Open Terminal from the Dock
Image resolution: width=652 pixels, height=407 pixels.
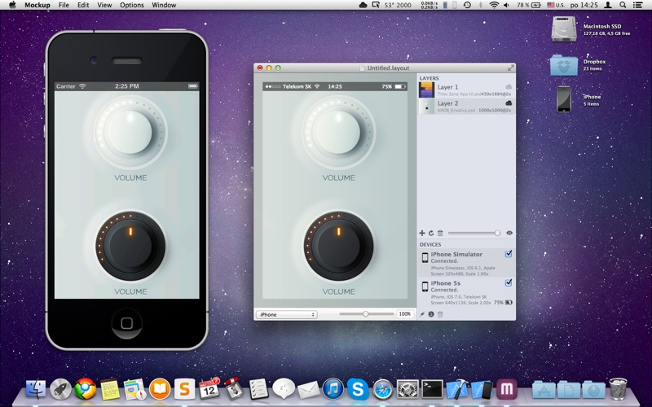click(x=433, y=390)
